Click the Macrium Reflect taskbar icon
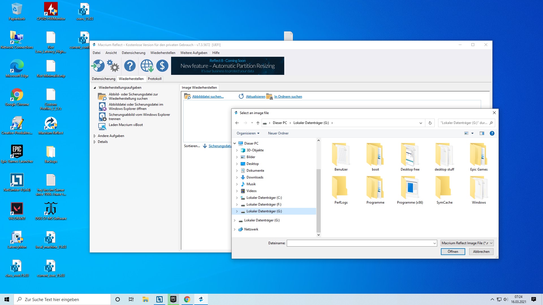This screenshot has height=305, width=543. 201,299
